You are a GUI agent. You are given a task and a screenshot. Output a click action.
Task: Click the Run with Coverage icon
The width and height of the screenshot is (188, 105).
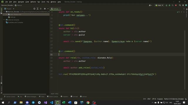point(173,5)
